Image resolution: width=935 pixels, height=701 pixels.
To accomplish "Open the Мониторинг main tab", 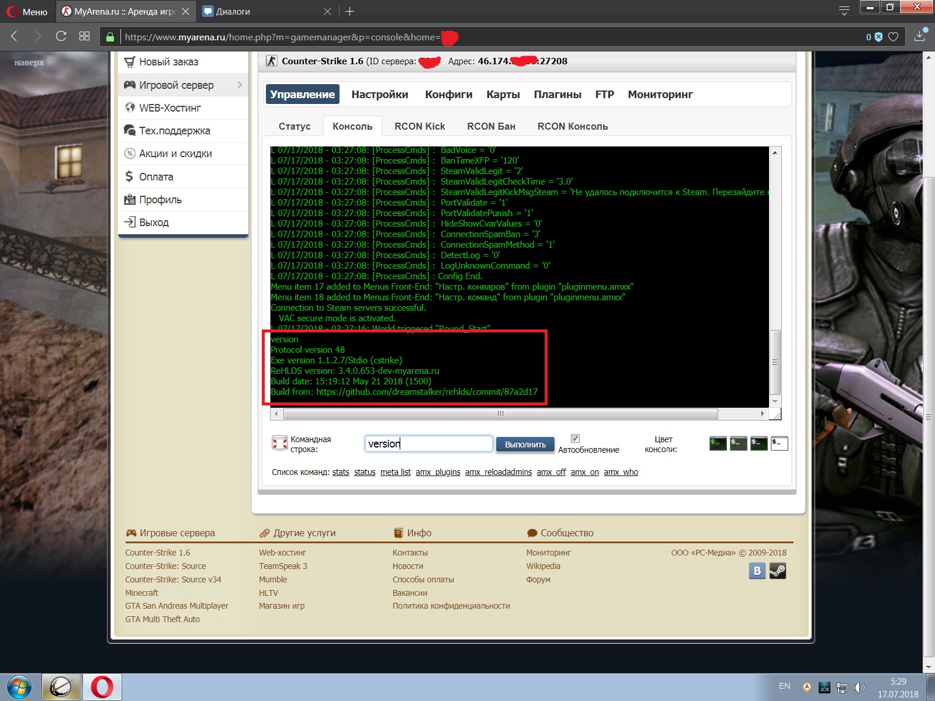I will [x=660, y=94].
